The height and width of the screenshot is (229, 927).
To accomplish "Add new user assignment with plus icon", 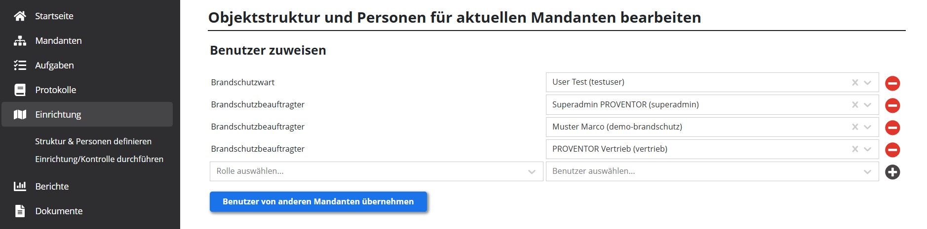I will 892,172.
